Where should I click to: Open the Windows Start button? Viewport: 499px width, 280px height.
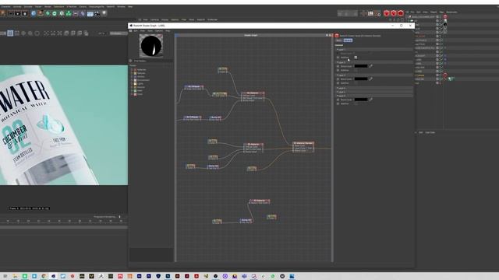tap(5, 276)
